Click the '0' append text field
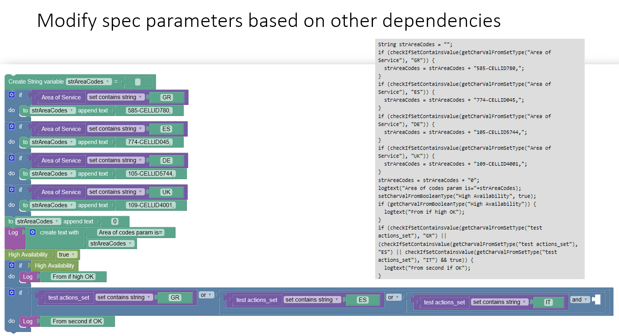 [x=115, y=221]
